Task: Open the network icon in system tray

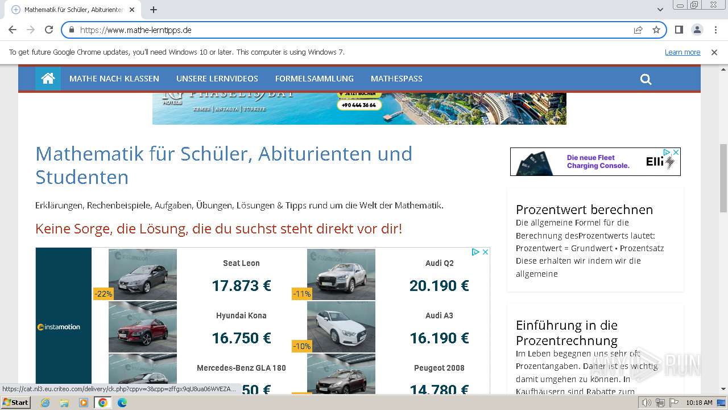Action: click(660, 403)
